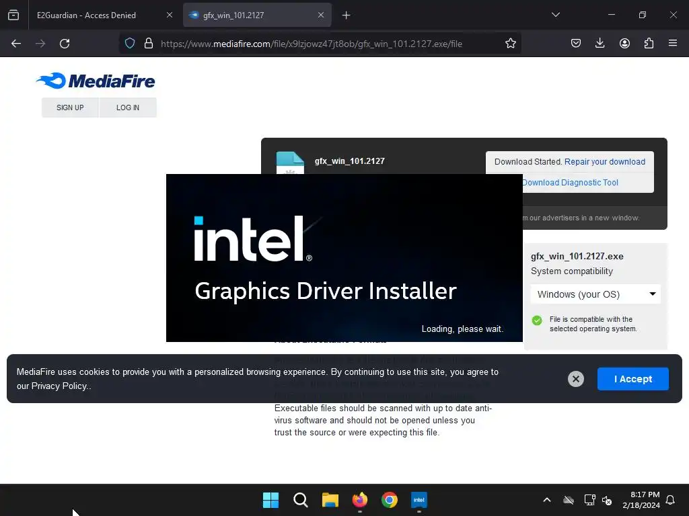Save page to Pocket
This screenshot has height=516, width=689.
[576, 43]
